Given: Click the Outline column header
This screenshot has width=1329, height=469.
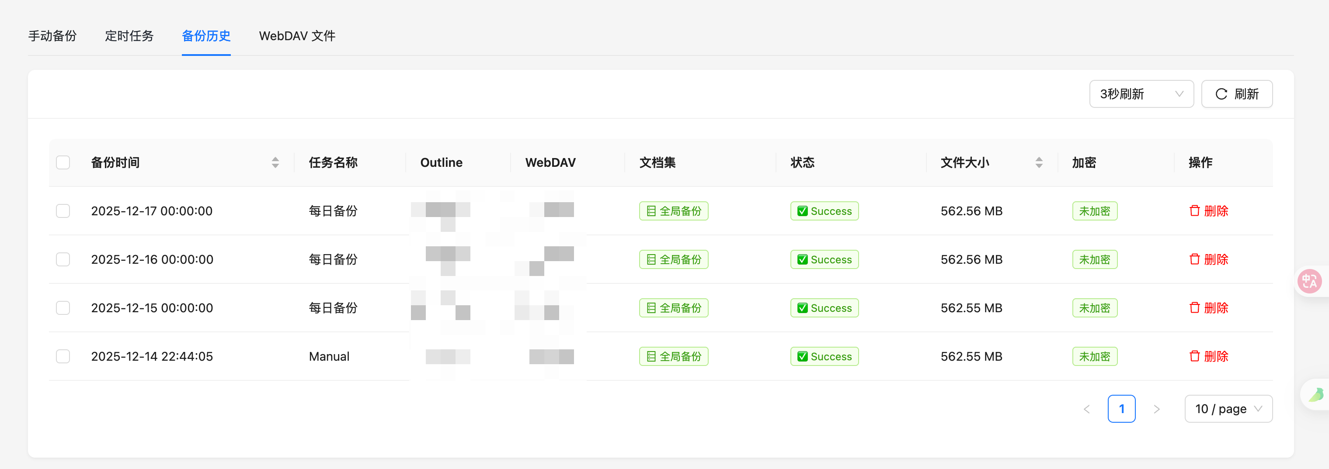Looking at the screenshot, I should [441, 162].
